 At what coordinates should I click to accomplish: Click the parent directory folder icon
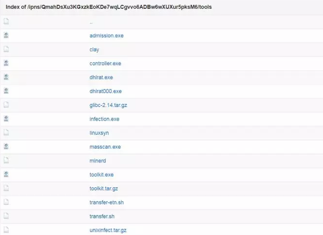[x=6, y=21]
